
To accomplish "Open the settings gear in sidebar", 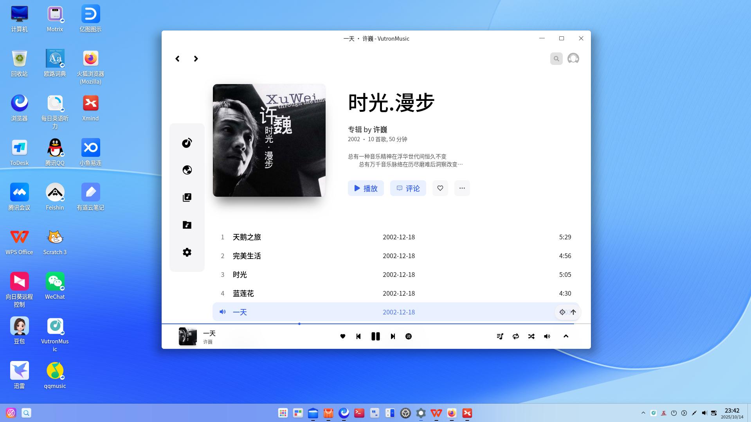I will 187,252.
